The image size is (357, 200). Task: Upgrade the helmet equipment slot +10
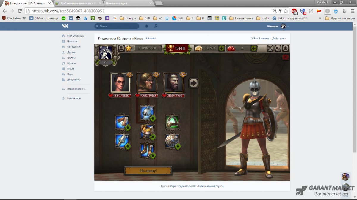tap(147, 113)
